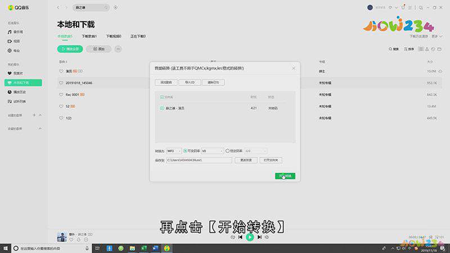This screenshot has height=253, width=450.
Task: Click 导入CD in the convert dialog
Action: 190,82
